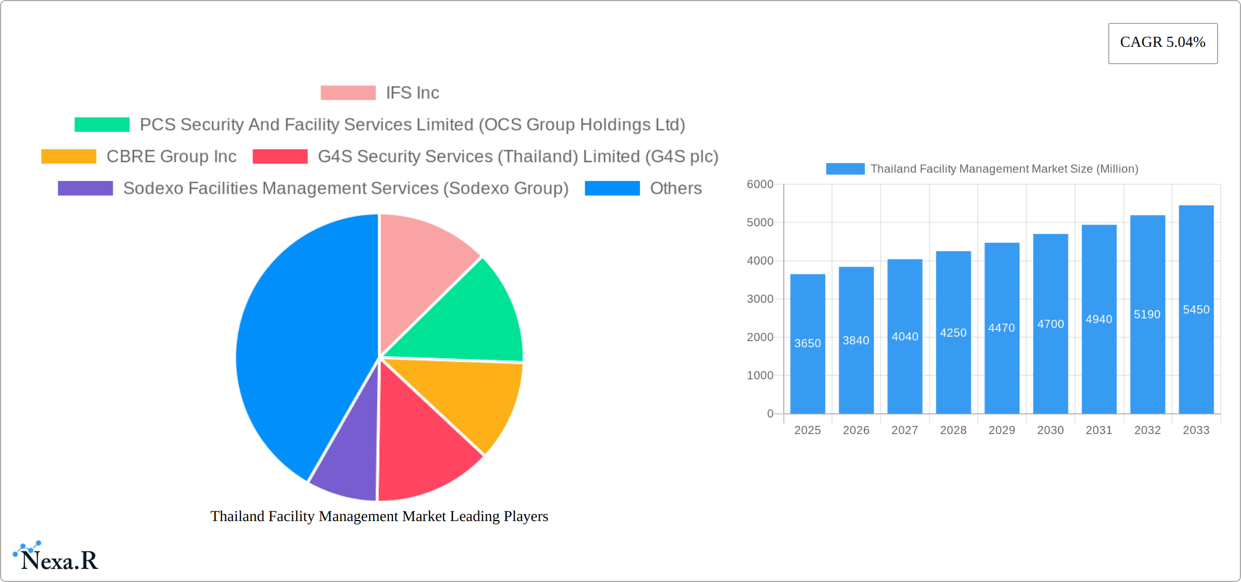Viewport: 1241px width, 582px height.
Task: Click the Nexa.R logo
Action: tap(56, 556)
